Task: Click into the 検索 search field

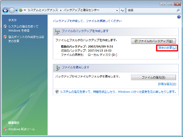Action: click(x=152, y=10)
